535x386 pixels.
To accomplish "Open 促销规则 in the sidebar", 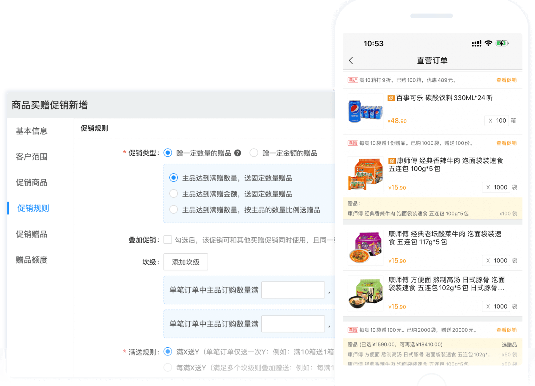I will 33,208.
